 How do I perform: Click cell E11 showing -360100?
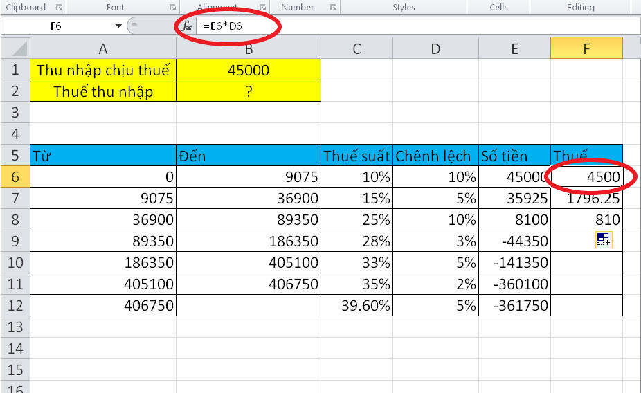coord(515,284)
